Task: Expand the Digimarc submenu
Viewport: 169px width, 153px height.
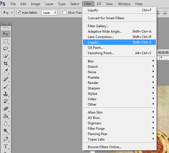Action: pyautogui.click(x=119, y=123)
